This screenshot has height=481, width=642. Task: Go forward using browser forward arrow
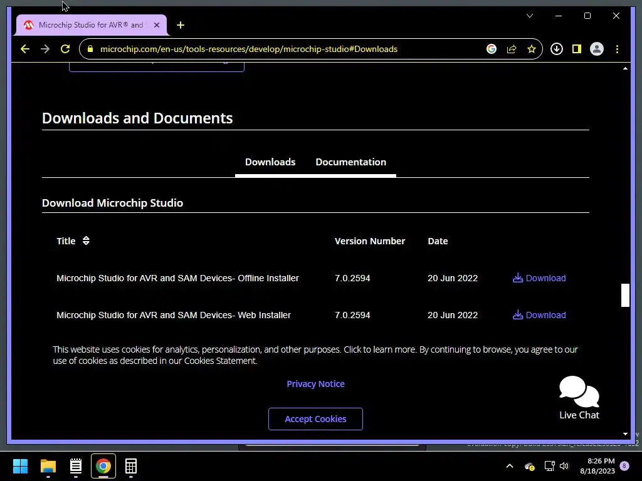coord(45,49)
